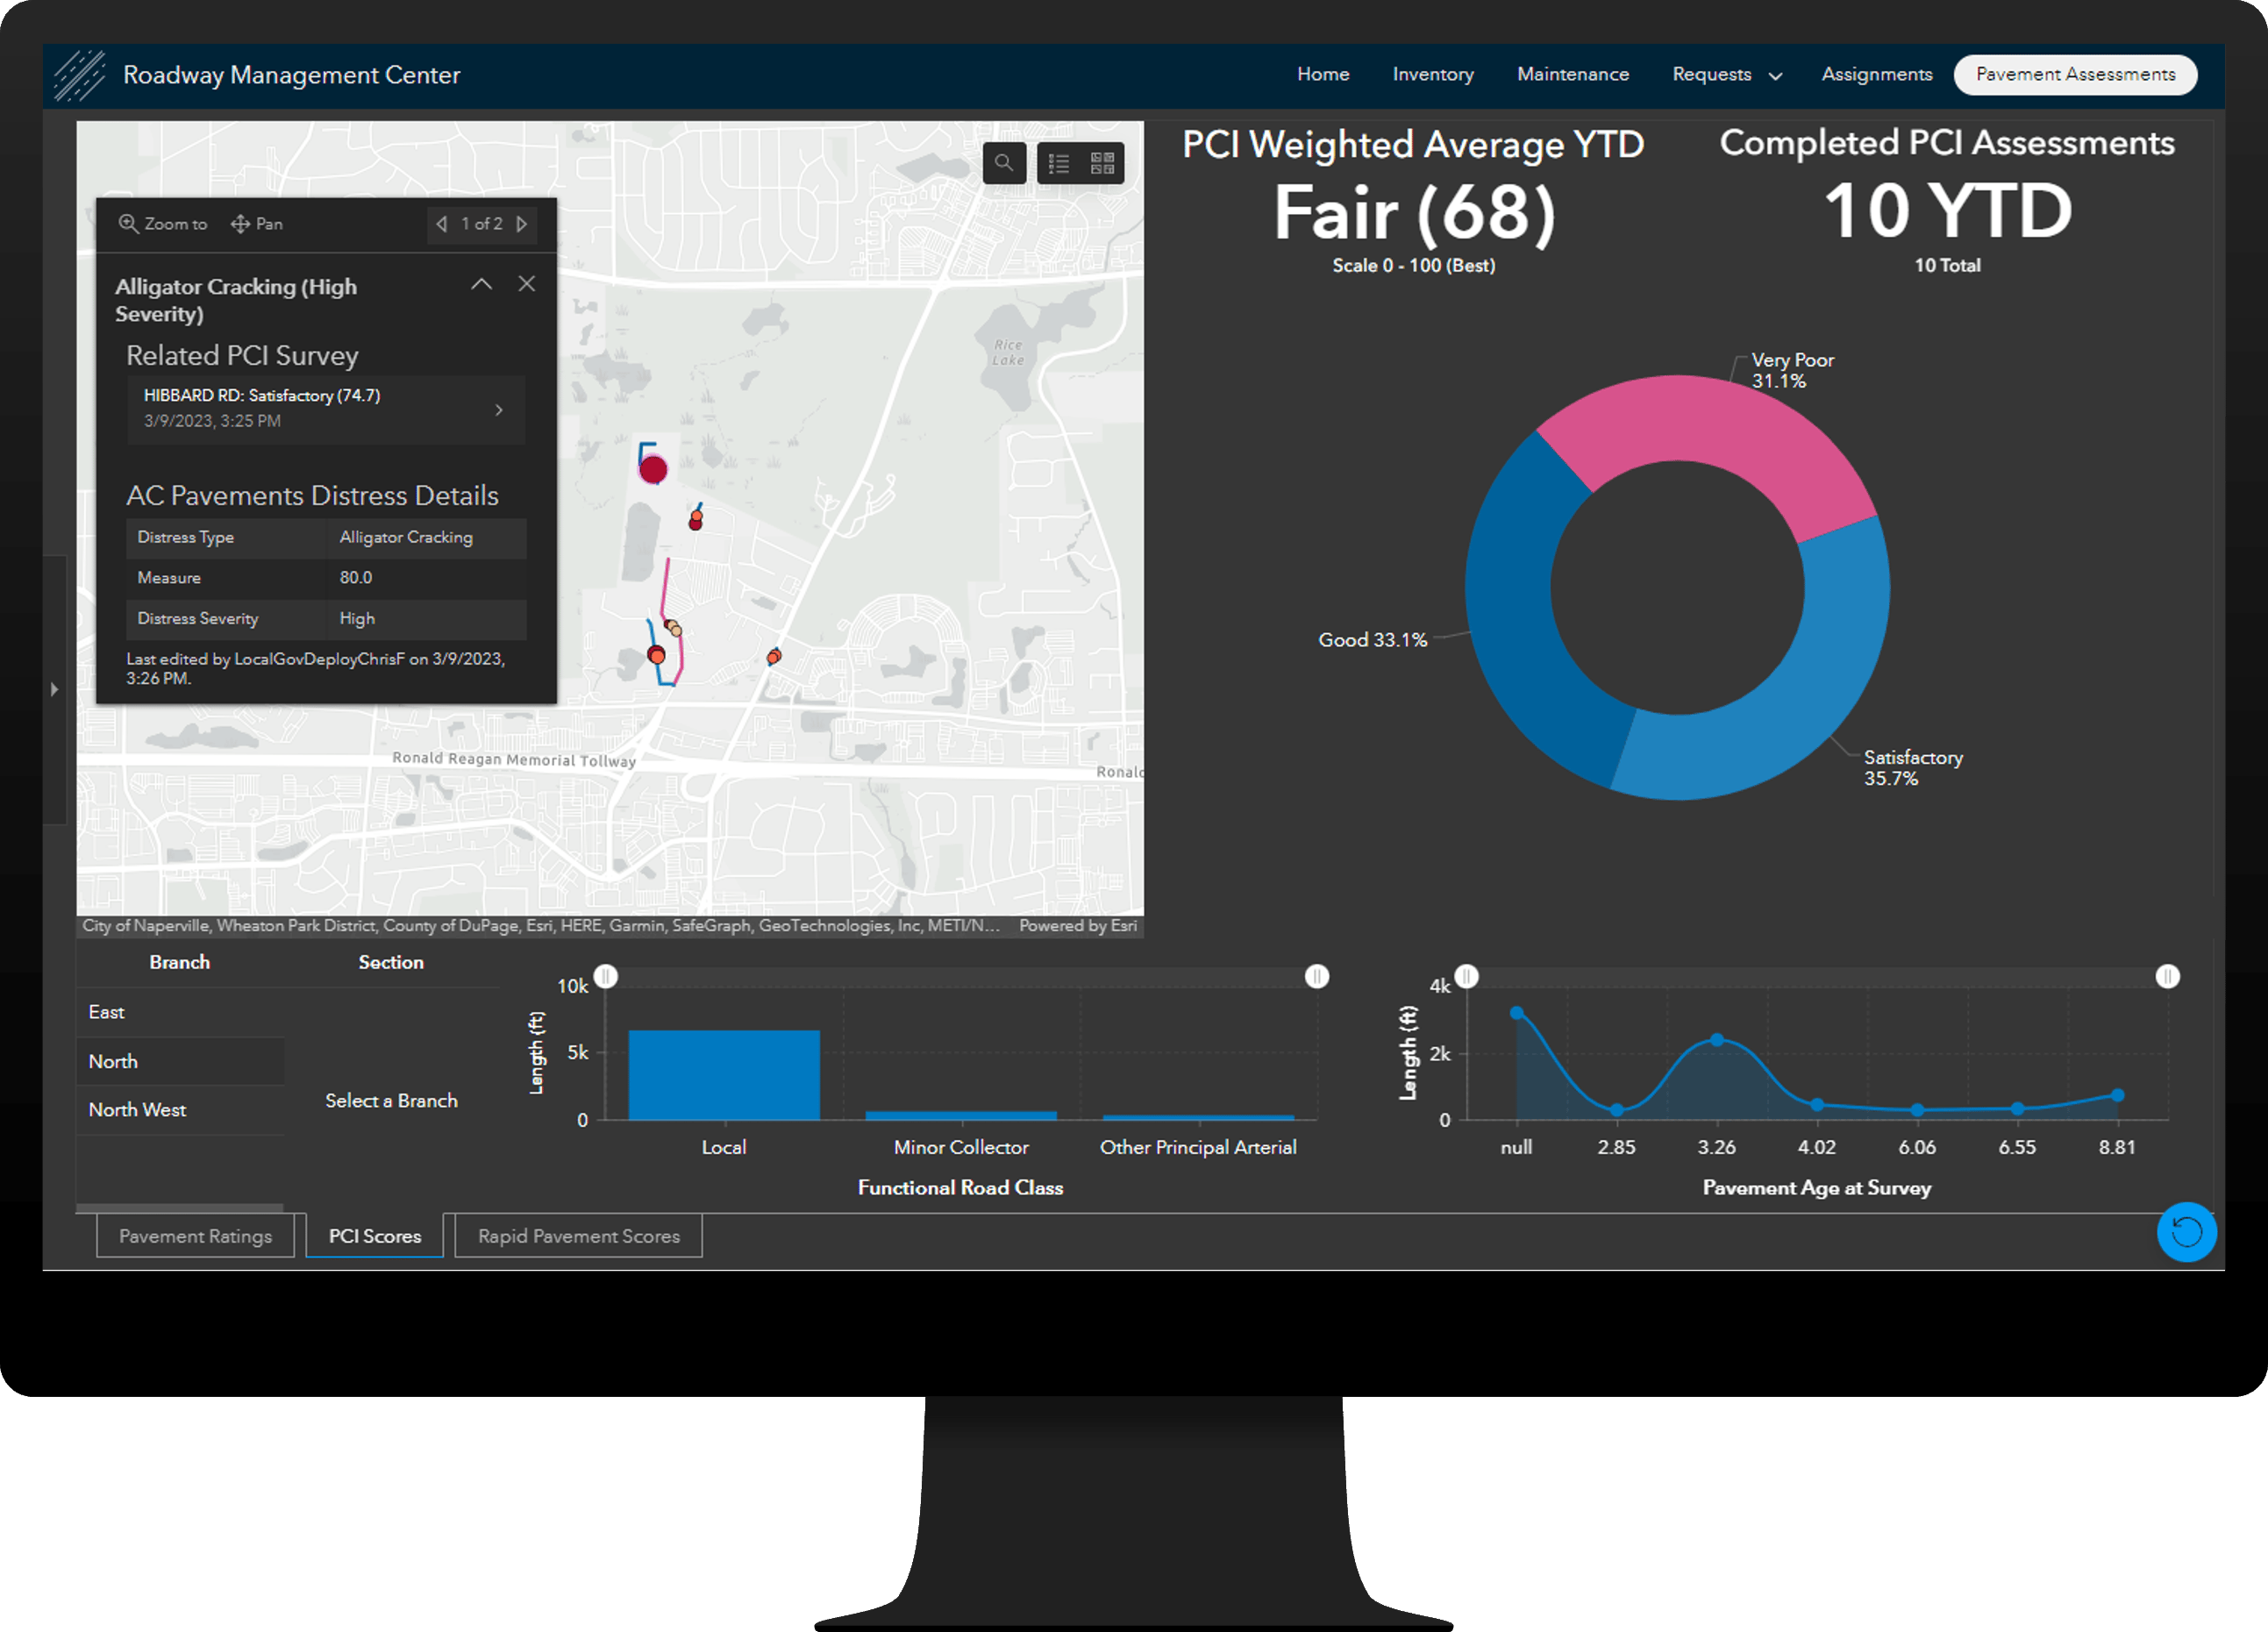The height and width of the screenshot is (1632, 2268).
Task: Activate Zoom to in the popup
Action: pyautogui.click(x=161, y=223)
